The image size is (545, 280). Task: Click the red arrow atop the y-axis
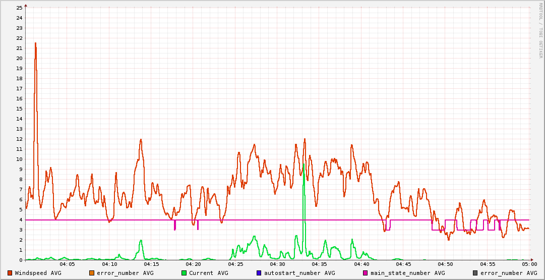coord(26,4)
